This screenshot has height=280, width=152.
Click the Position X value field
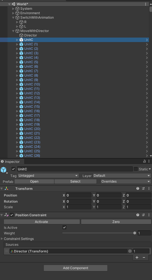pos(79,195)
